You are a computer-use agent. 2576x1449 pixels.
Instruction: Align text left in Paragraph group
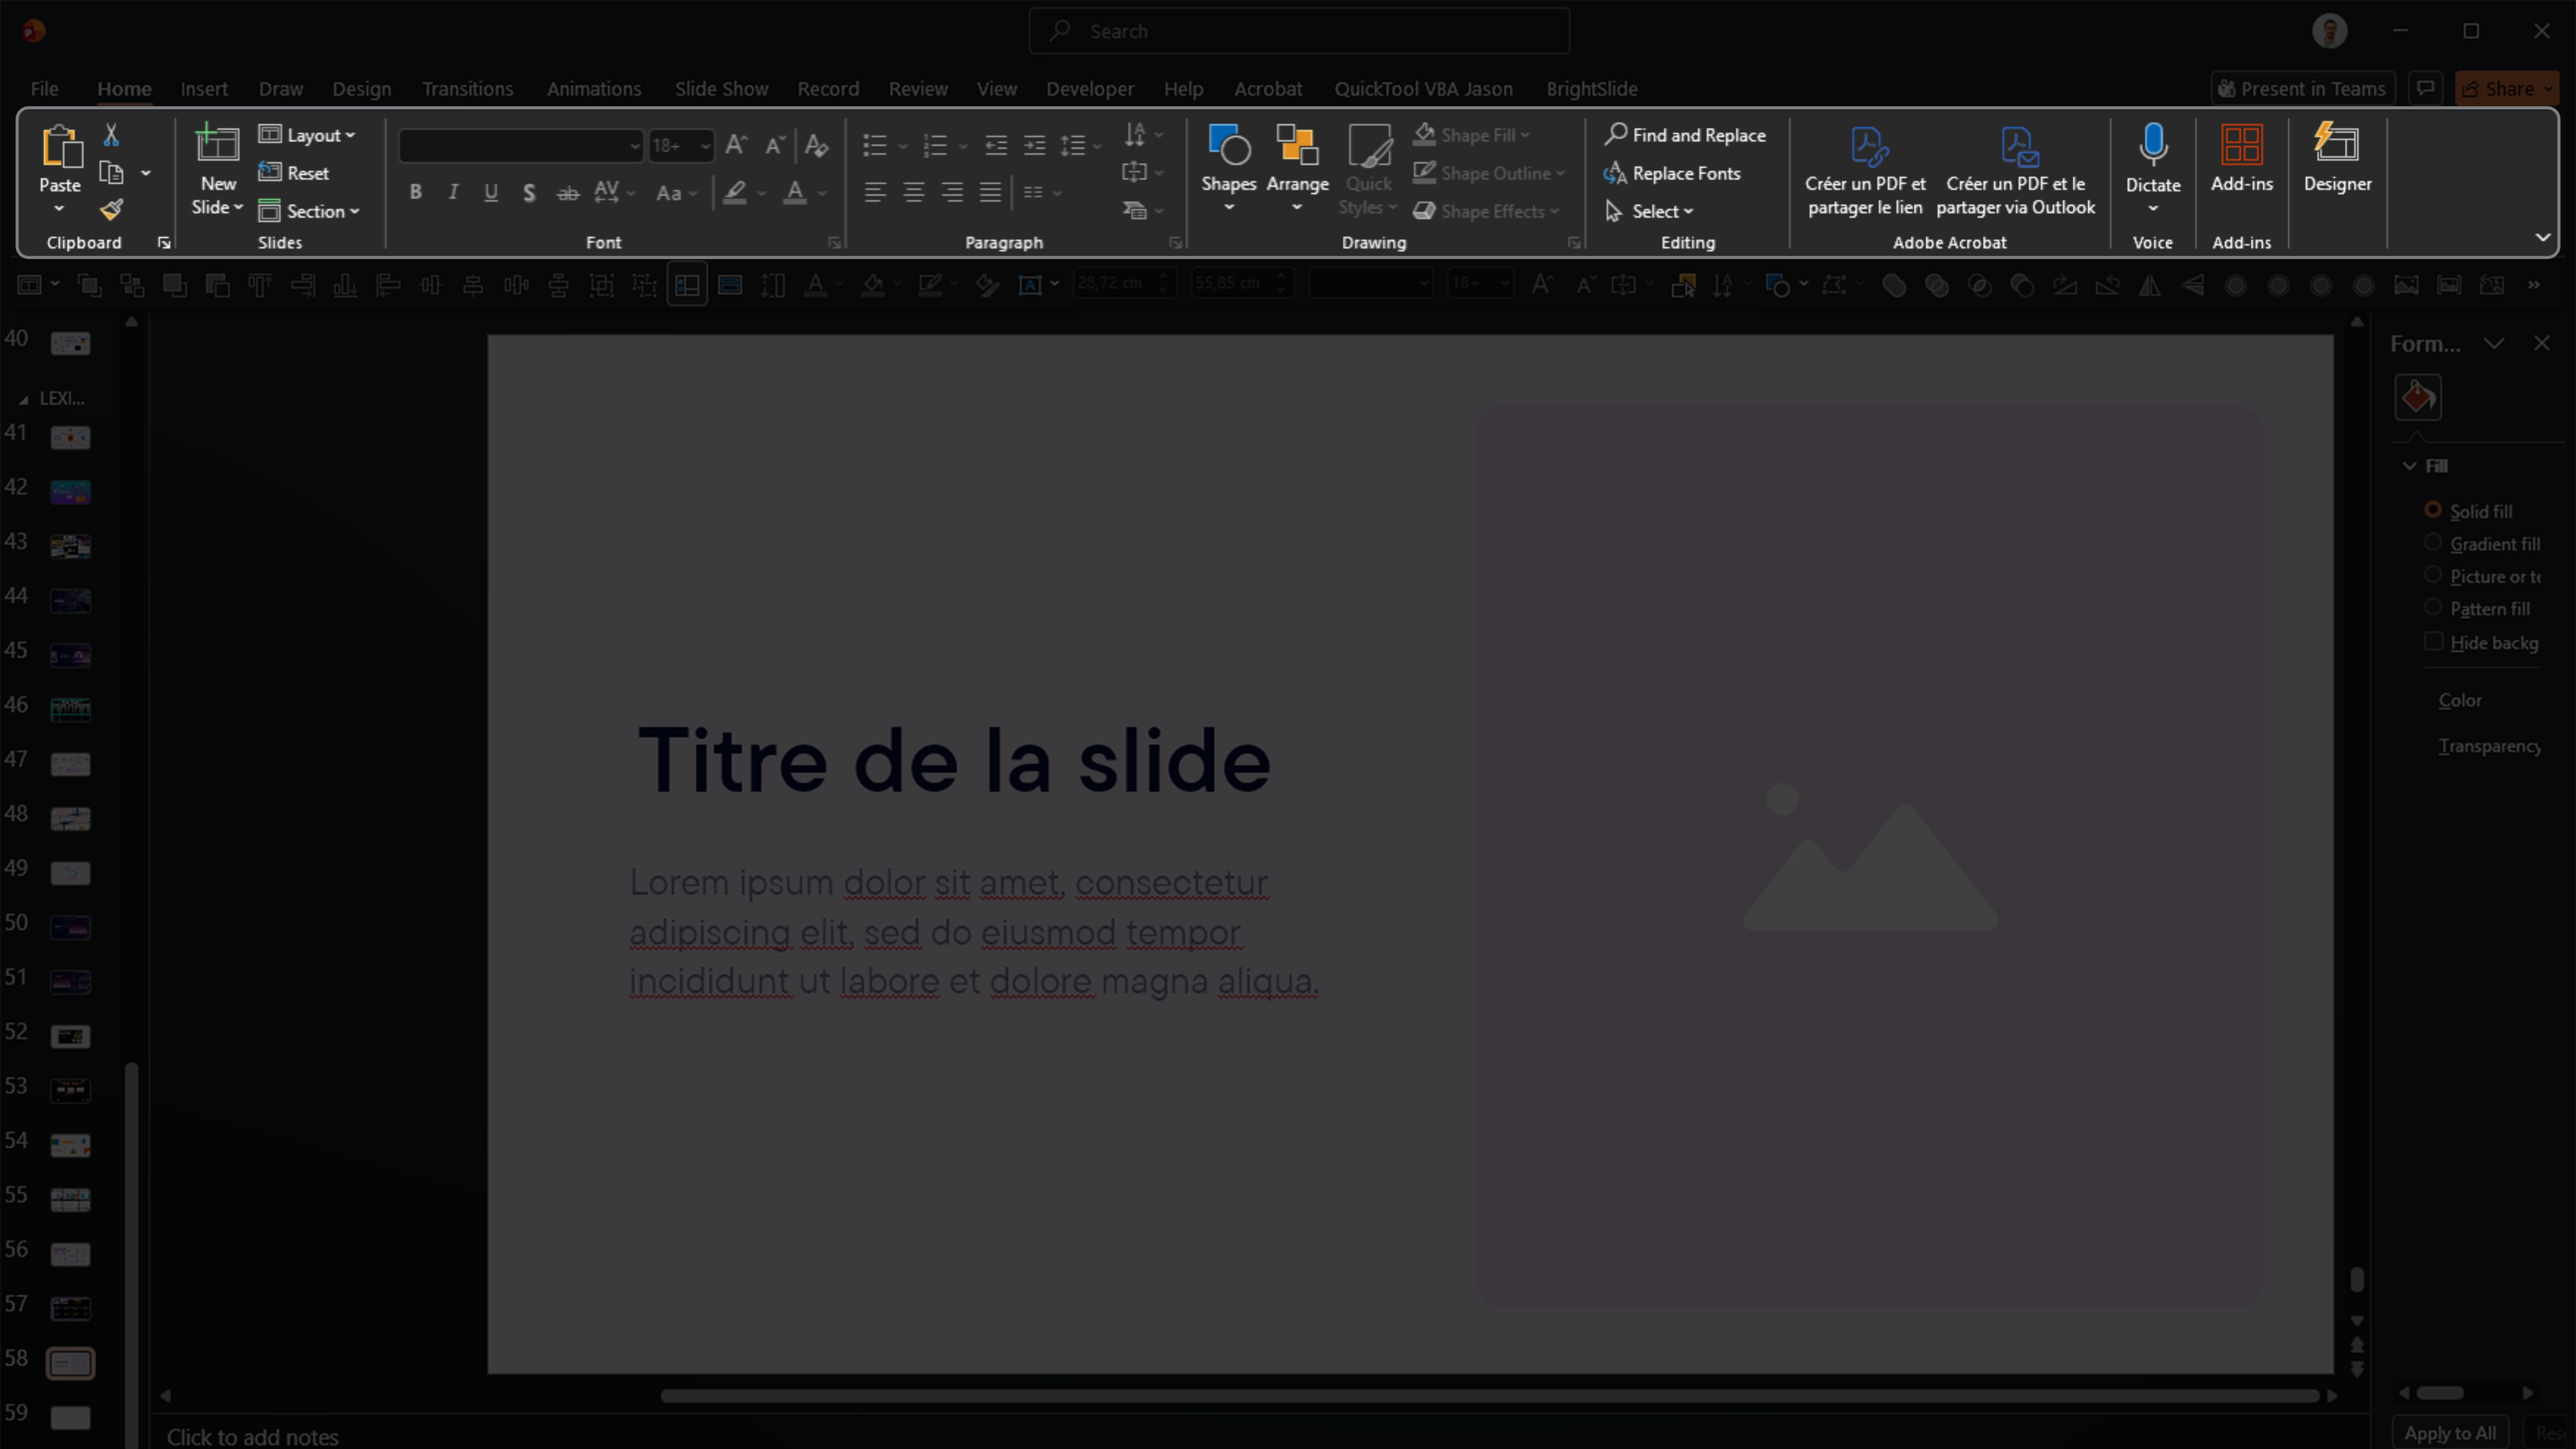pyautogui.click(x=875, y=192)
